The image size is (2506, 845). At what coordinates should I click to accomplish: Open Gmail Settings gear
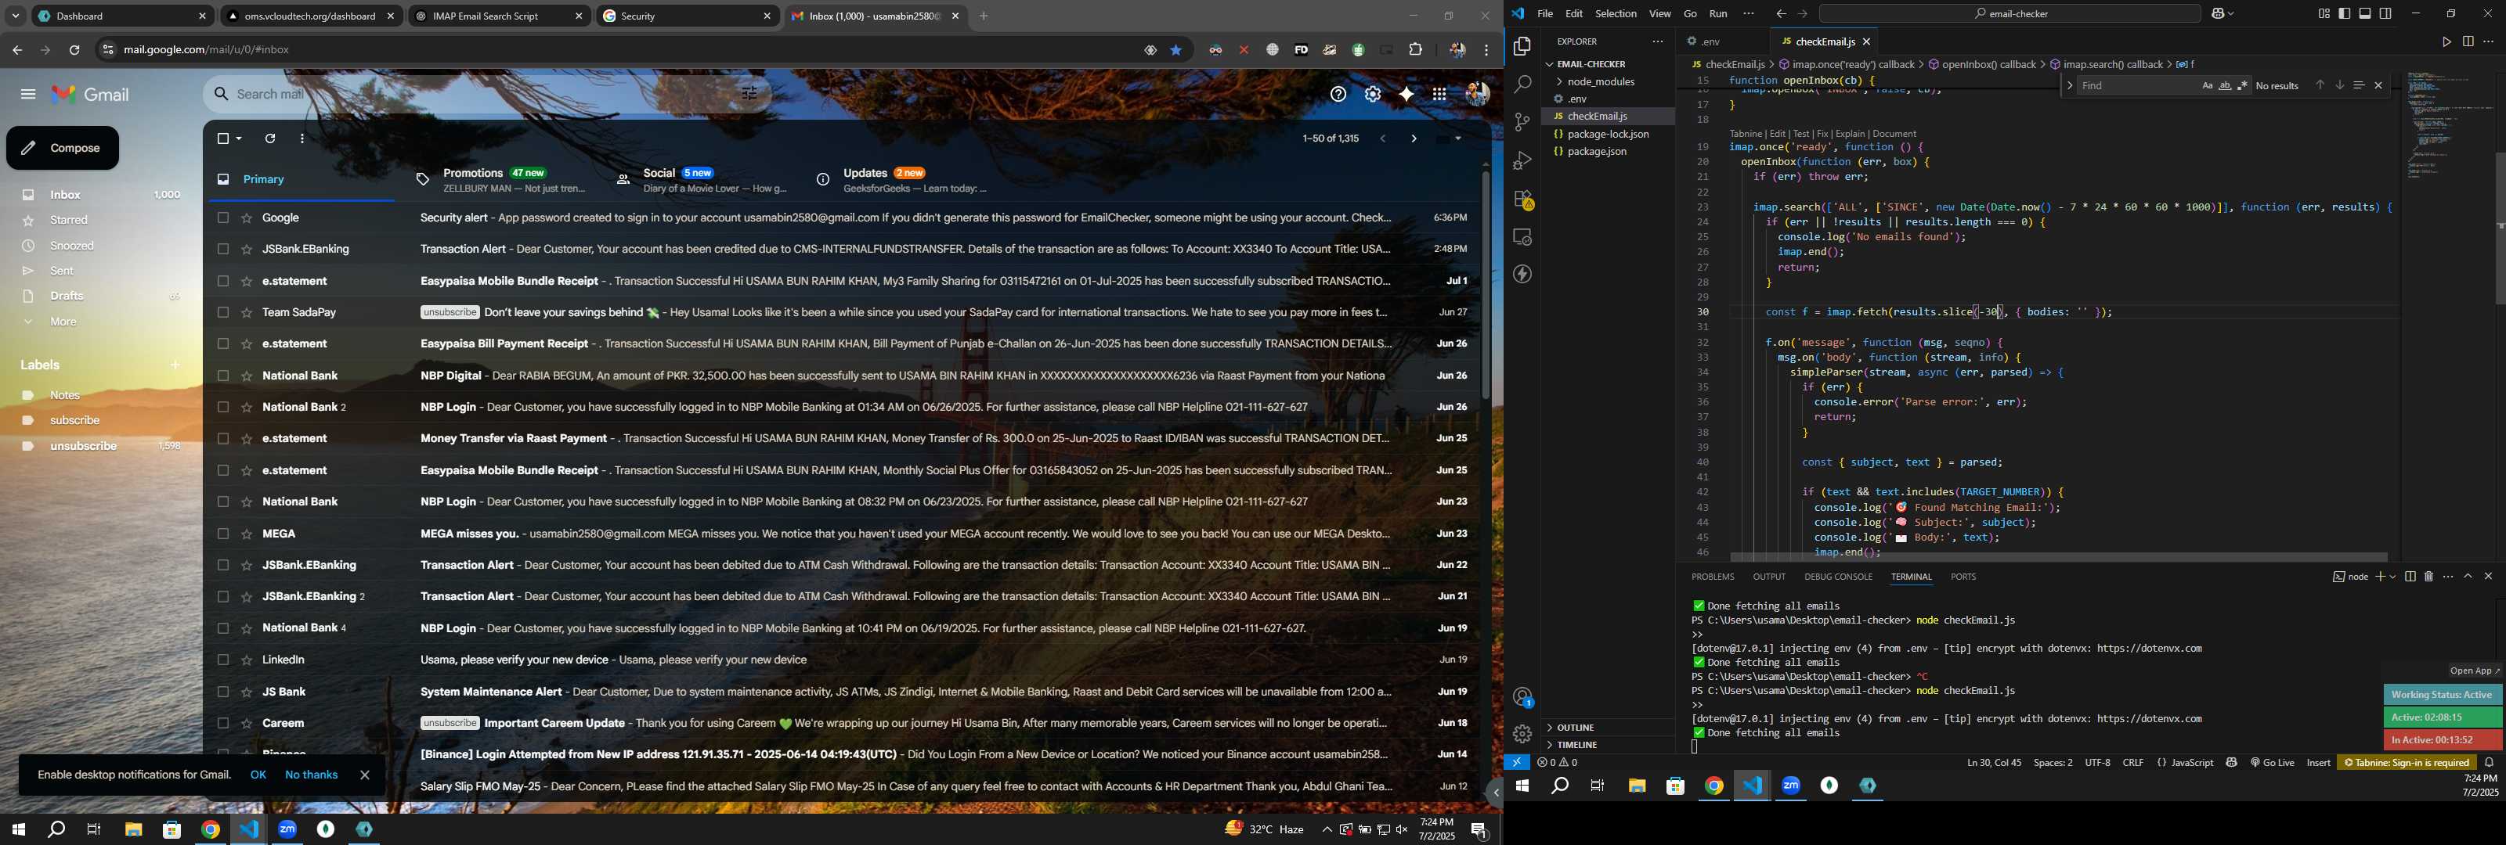tap(1373, 95)
